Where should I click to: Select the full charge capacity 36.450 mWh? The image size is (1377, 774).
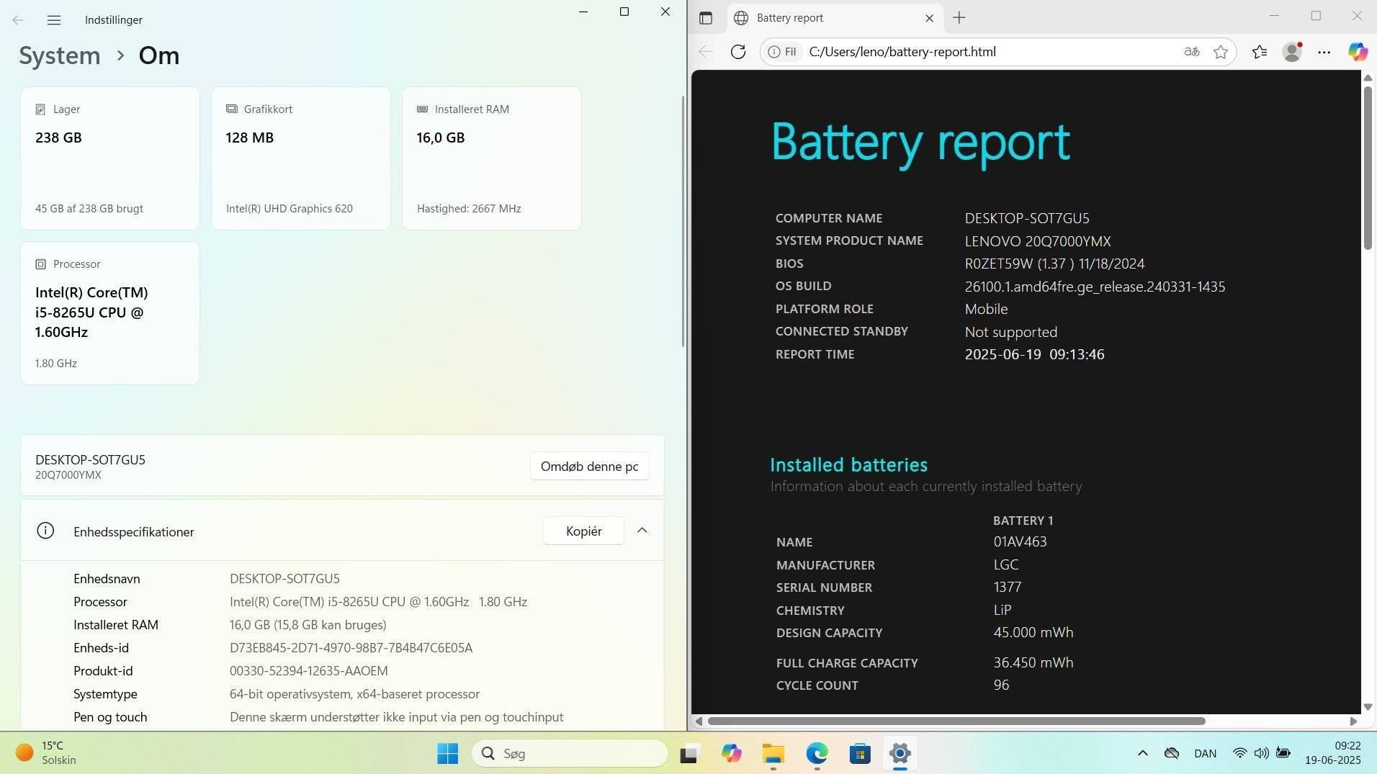pos(1033,662)
